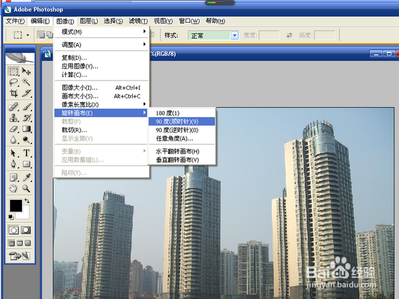The height and width of the screenshot is (299, 399).
Task: Choose 垂直翻转画布(V)
Action: (x=182, y=160)
